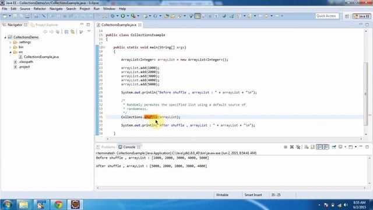Open the Run menu
The height and width of the screenshot is (210, 373).
pos(96,9)
